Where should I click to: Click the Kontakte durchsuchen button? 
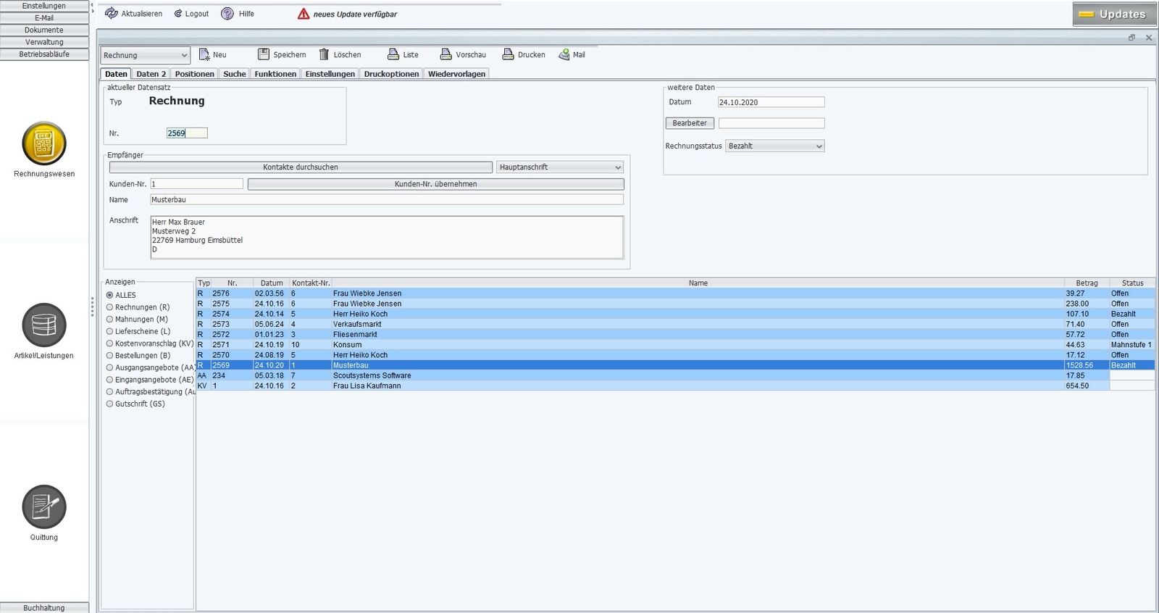pyautogui.click(x=301, y=167)
